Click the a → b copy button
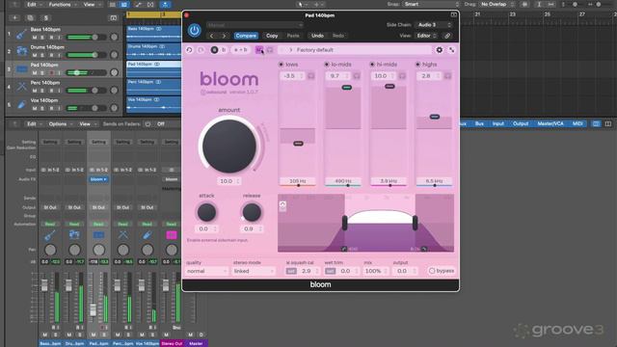The height and width of the screenshot is (347, 617). pyautogui.click(x=241, y=50)
